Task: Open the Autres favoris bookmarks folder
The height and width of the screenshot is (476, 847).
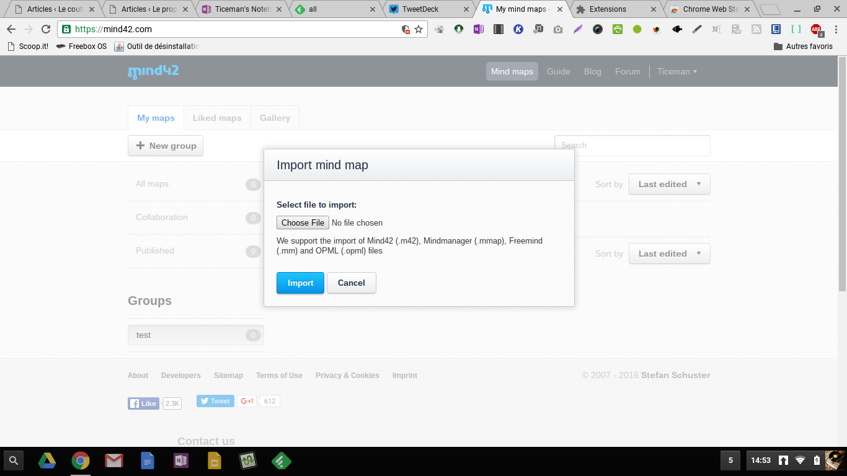Action: coord(803,46)
